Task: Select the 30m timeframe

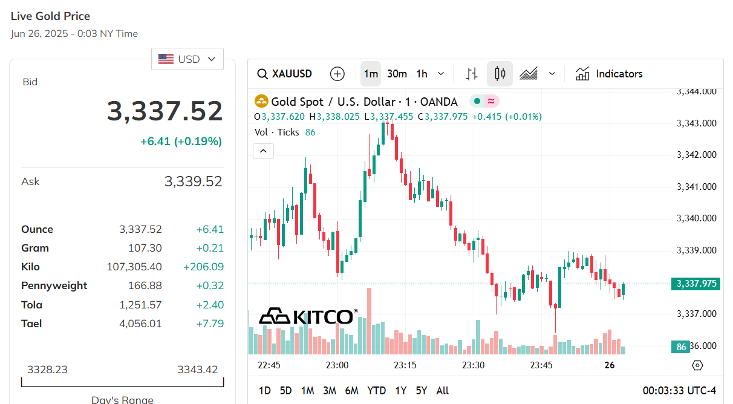Action: [397, 74]
